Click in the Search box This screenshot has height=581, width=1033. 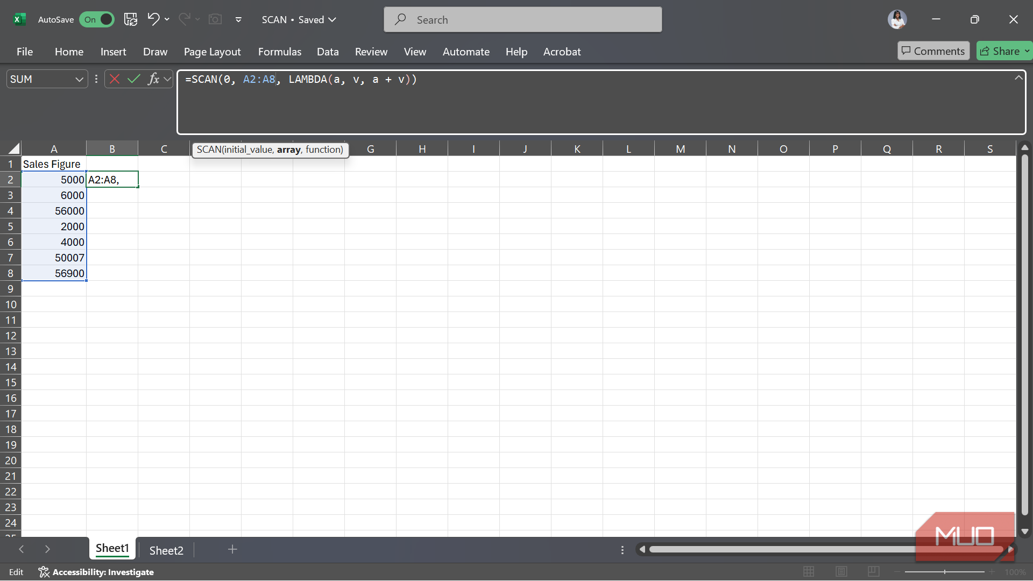pos(523,19)
